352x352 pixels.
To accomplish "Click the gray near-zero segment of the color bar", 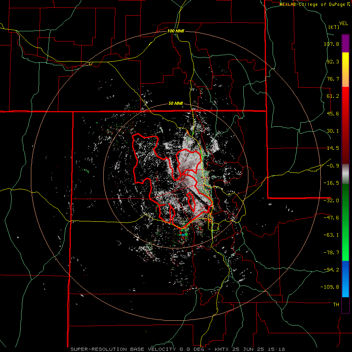I will click(x=345, y=174).
